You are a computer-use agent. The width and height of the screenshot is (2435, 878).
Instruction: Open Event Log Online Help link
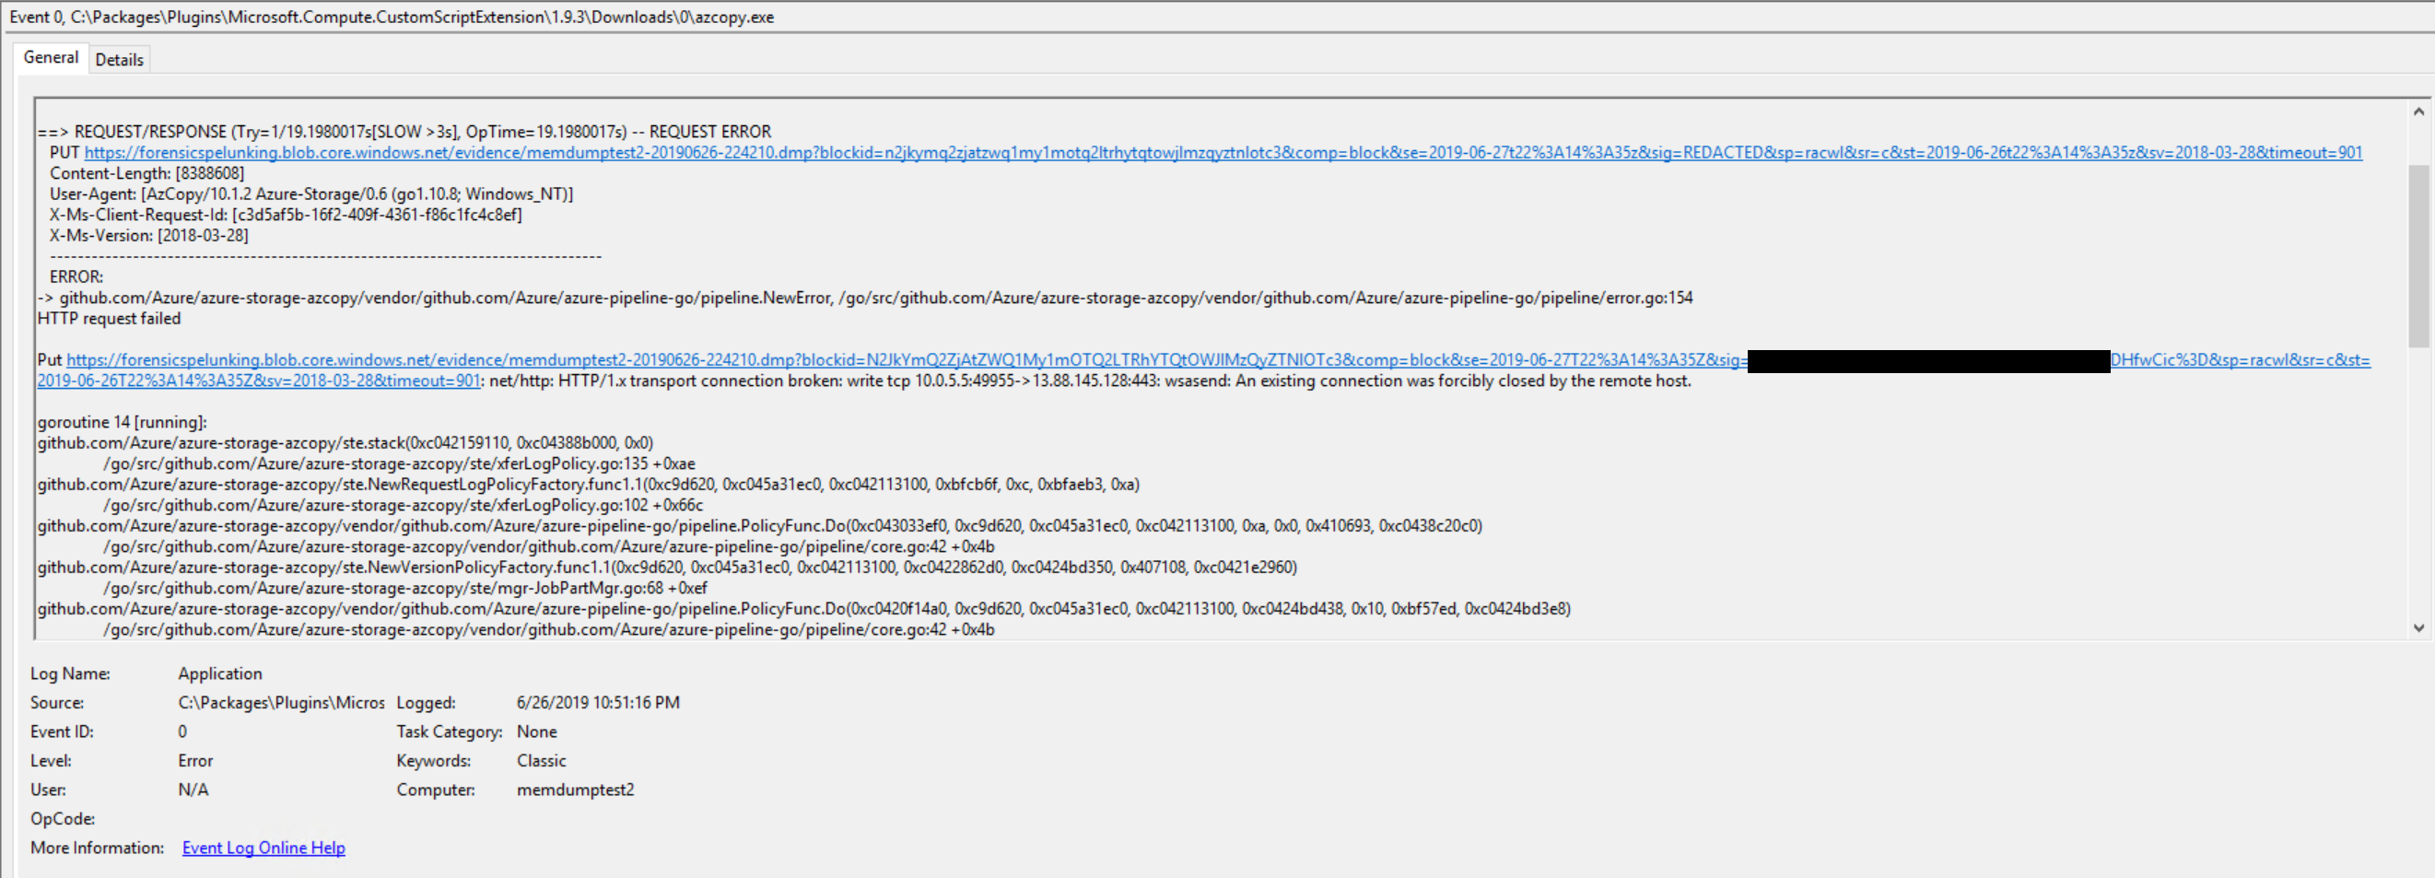tap(263, 848)
